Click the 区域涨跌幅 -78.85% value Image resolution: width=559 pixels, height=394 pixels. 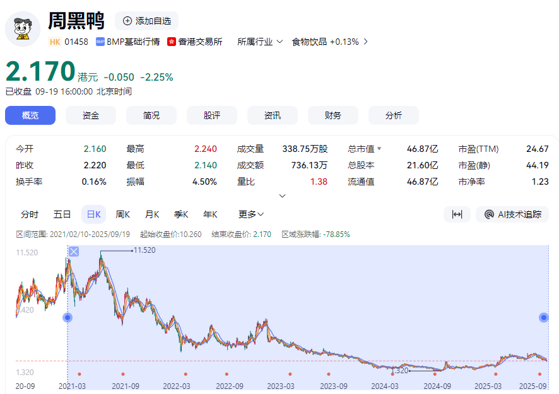(336, 235)
